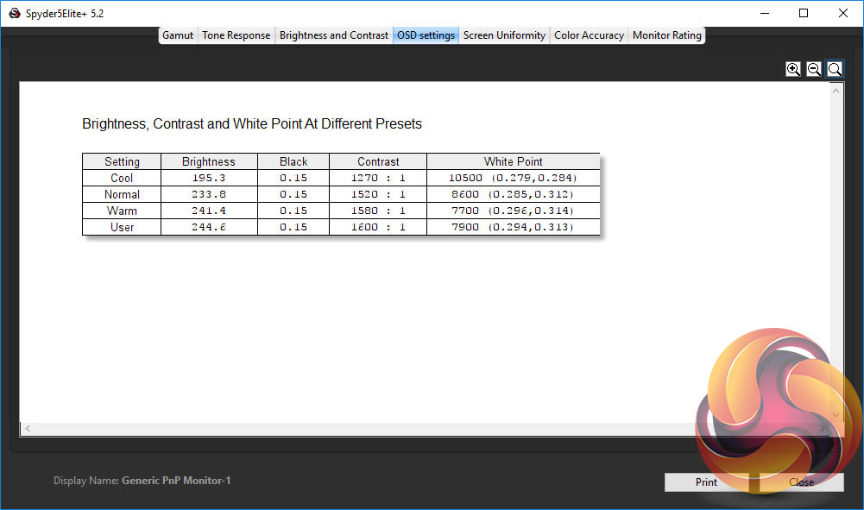Open the Tone Response tab
The width and height of the screenshot is (864, 510).
(x=236, y=35)
